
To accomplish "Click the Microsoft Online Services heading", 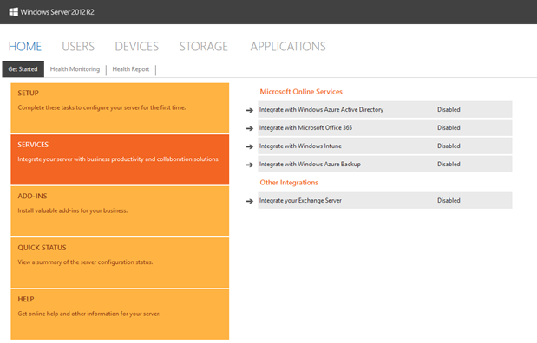I will (x=301, y=92).
